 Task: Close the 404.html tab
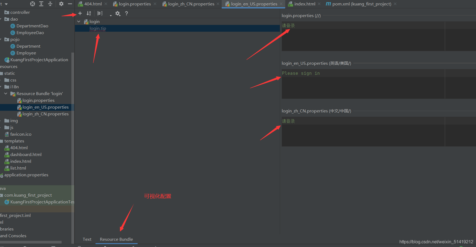pyautogui.click(x=106, y=4)
